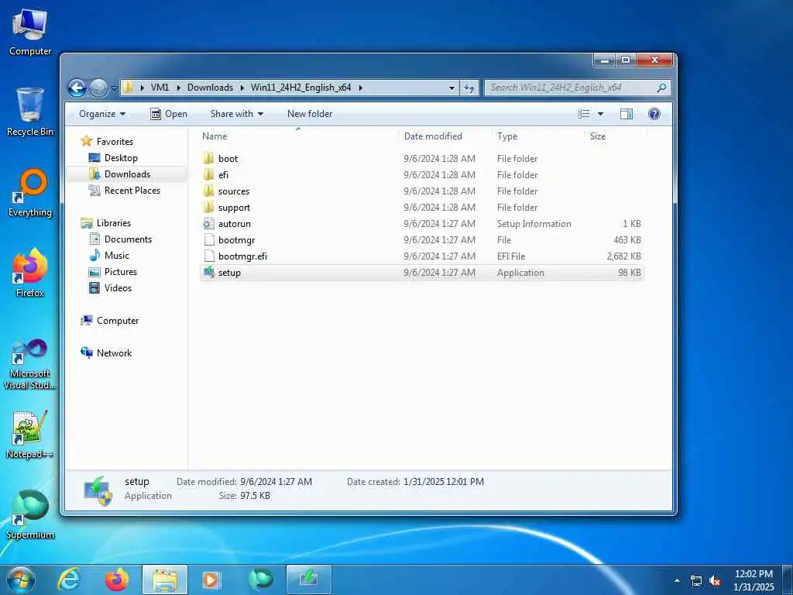
Task: Open the Computer desktop icon
Action: click(x=30, y=33)
